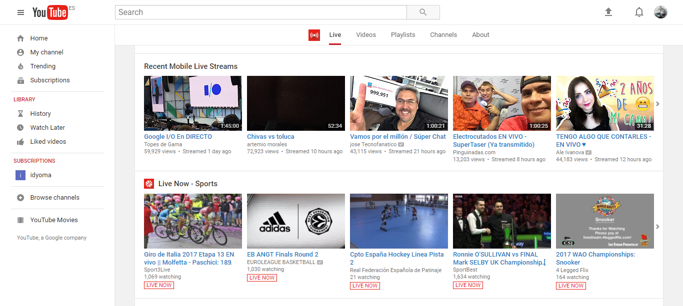This screenshot has height=306, width=683.
Task: Click the Home sidebar icon
Action: tap(20, 38)
